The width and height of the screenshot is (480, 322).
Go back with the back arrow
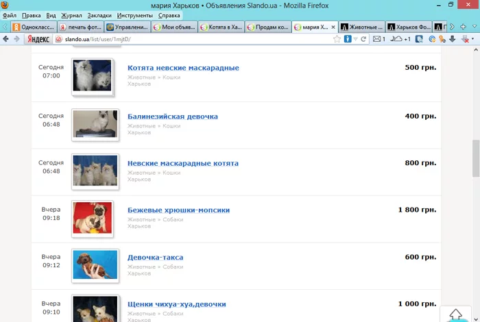[x=5, y=39]
